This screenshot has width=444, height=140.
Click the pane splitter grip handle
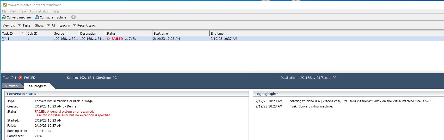(250, 71)
